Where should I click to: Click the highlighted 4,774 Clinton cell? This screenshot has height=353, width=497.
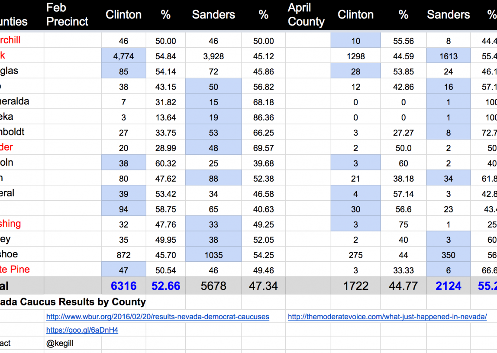(x=123, y=56)
